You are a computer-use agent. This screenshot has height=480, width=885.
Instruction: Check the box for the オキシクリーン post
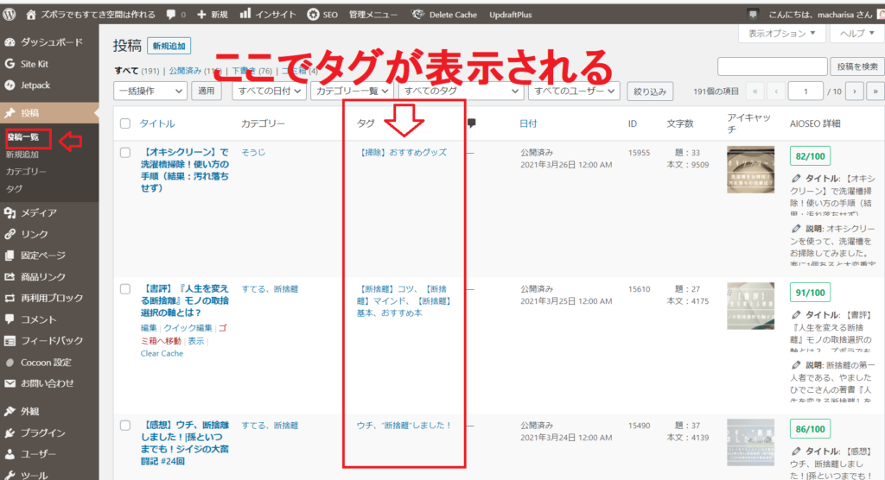125,152
